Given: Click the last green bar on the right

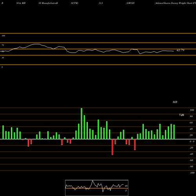Looking at the screenshot, I should [x=174, y=132].
